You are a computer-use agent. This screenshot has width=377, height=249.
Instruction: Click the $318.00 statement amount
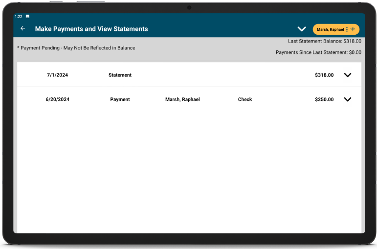click(x=324, y=75)
